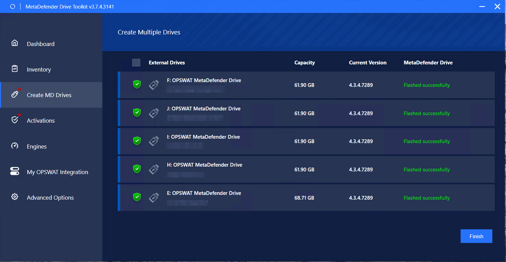Toggle the select-all External Drives checkbox

pos(136,63)
